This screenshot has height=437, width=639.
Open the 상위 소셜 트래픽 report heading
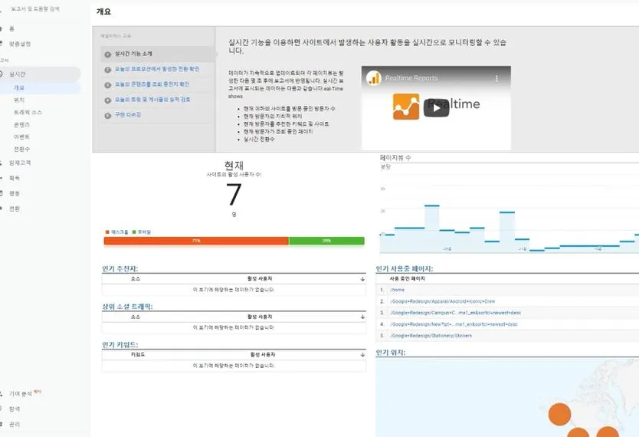(127, 307)
